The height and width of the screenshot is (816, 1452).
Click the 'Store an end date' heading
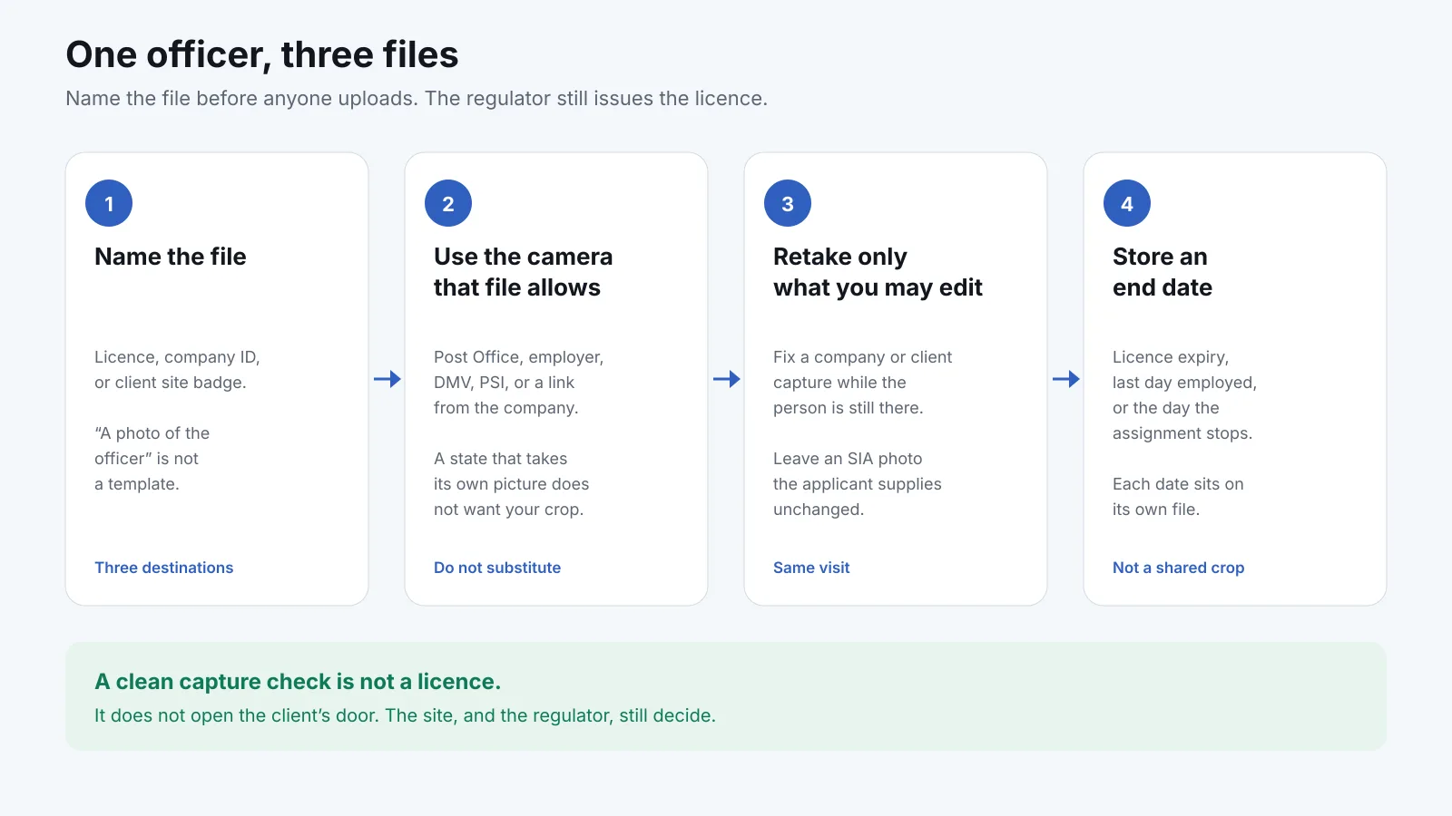click(1163, 272)
